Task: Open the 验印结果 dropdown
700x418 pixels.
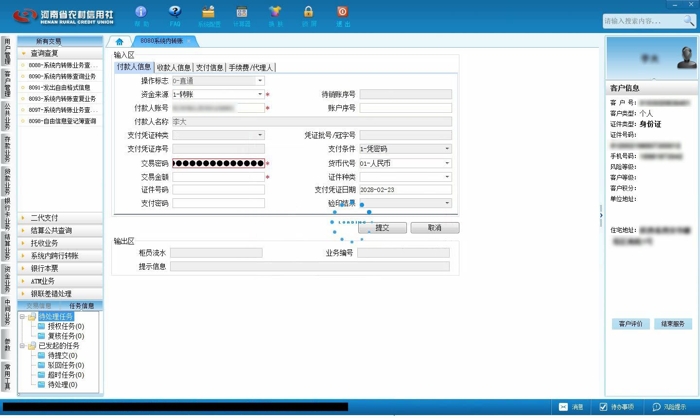Action: point(447,203)
